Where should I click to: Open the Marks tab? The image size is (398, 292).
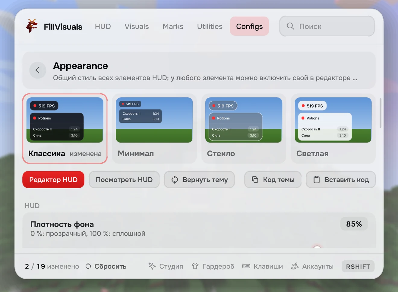(173, 27)
